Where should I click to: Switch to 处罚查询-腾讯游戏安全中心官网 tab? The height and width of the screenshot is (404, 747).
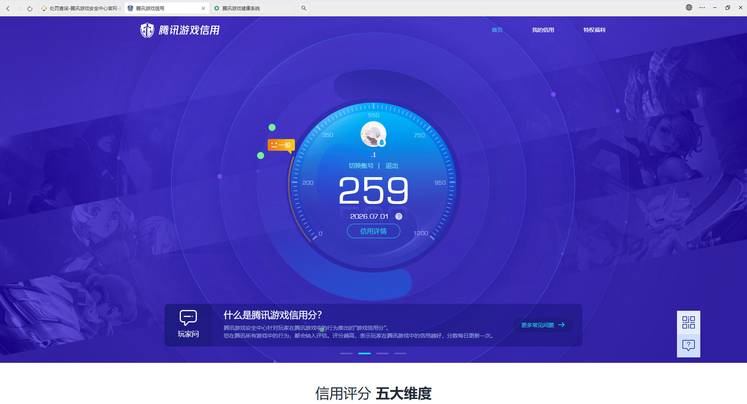[x=81, y=8]
